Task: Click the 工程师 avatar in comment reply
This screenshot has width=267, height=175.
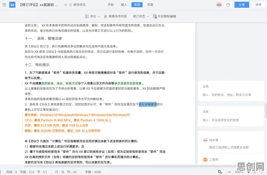Action: pyautogui.click(x=206, y=160)
